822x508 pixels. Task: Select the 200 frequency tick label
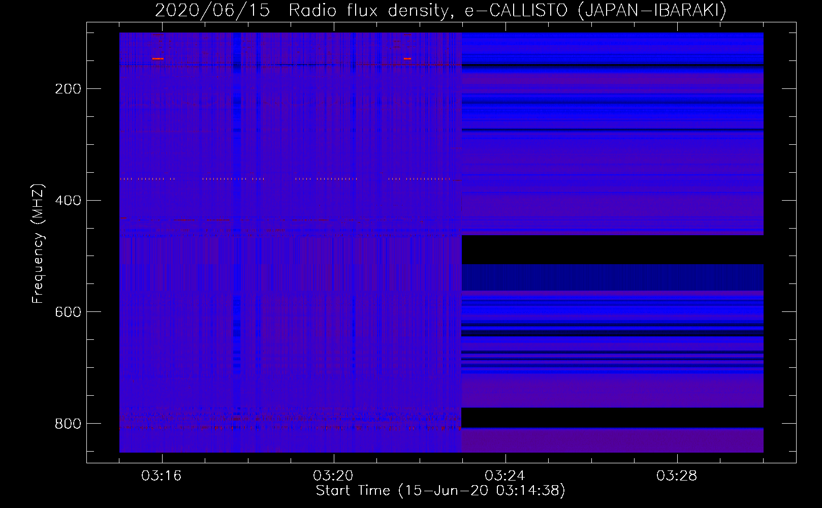[x=68, y=89]
